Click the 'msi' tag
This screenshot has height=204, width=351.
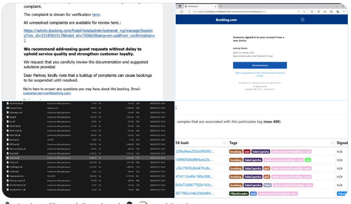(253, 193)
